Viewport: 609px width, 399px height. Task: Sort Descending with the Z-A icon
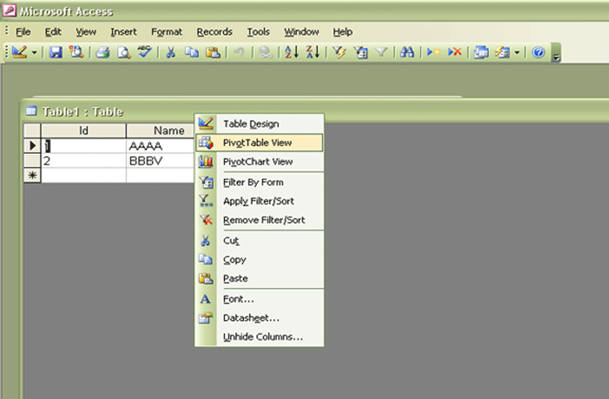pos(313,52)
